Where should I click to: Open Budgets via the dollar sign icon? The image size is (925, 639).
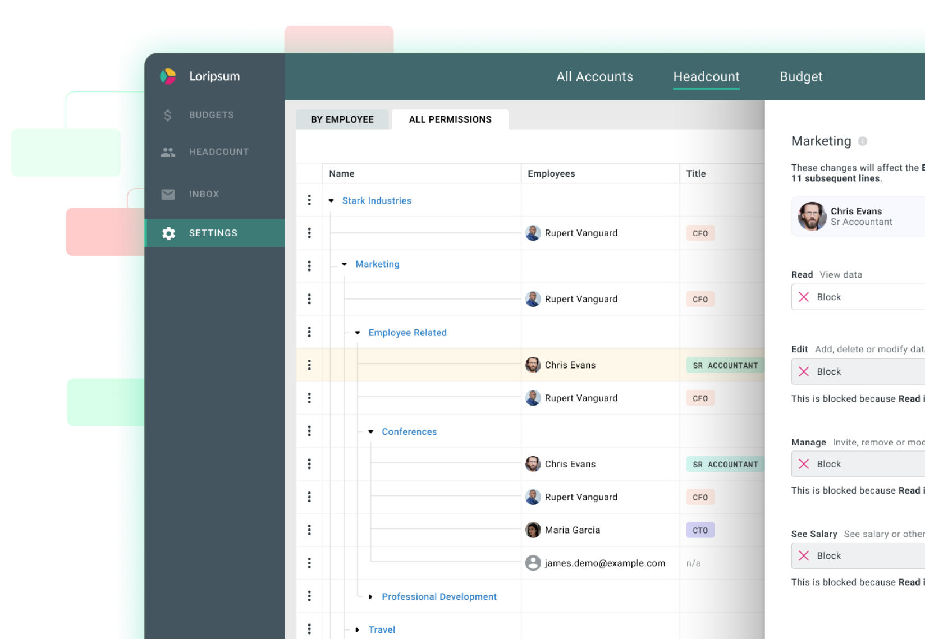tap(167, 114)
